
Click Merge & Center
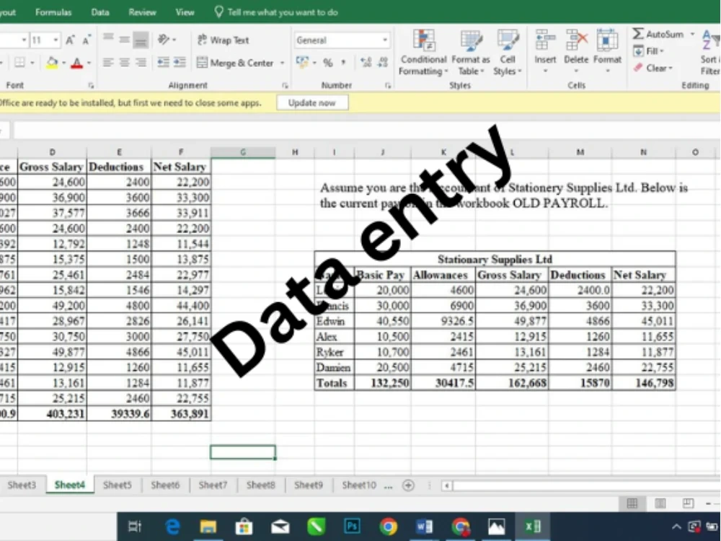[x=235, y=63]
